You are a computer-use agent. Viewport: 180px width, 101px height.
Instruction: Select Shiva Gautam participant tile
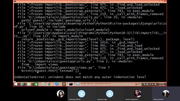166,94
